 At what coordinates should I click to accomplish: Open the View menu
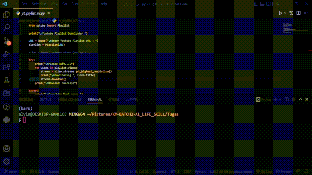[54, 4]
